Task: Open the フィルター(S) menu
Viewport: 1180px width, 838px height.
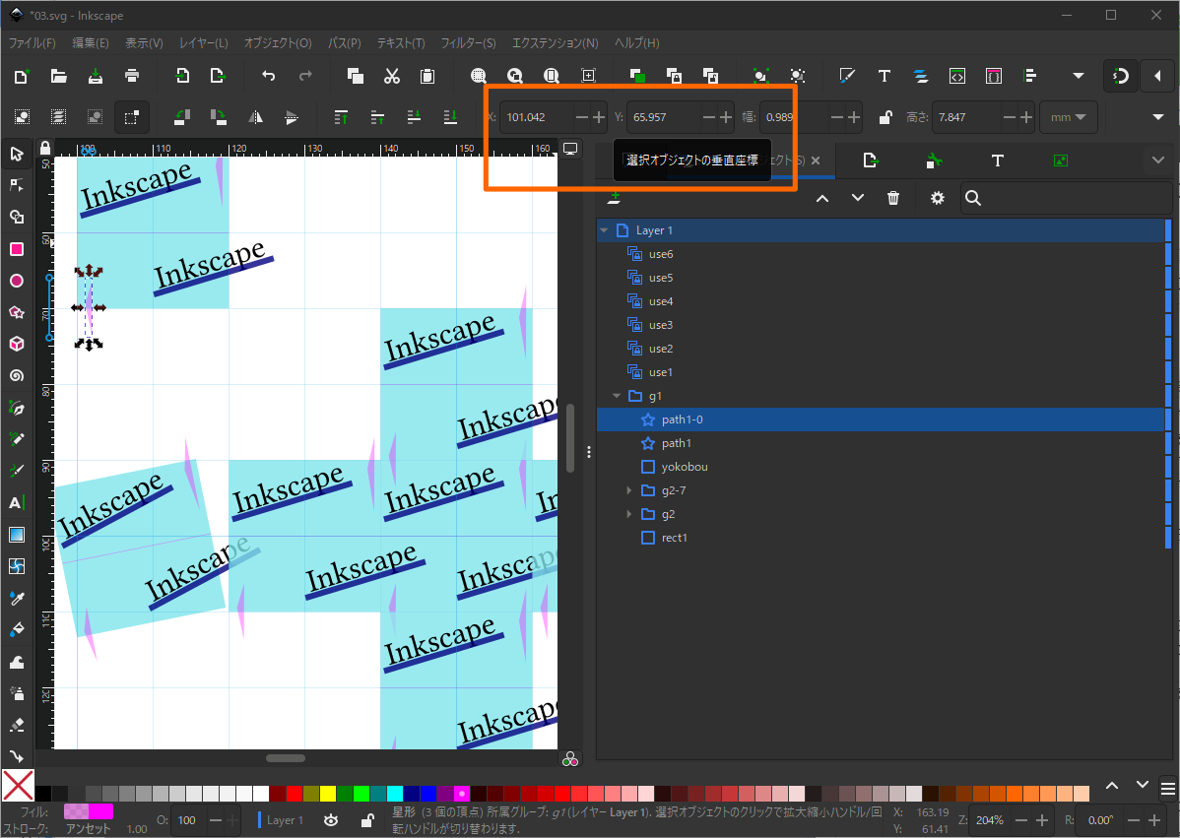Action: pyautogui.click(x=468, y=43)
